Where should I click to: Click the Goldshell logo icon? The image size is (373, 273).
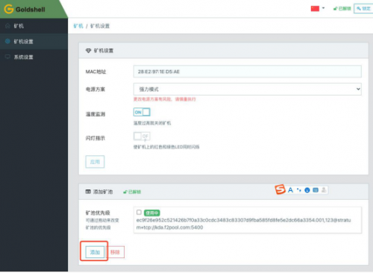coord(9,9)
